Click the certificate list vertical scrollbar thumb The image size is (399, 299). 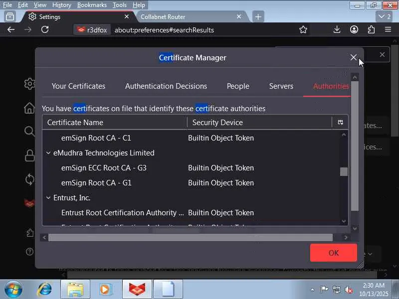344,171
